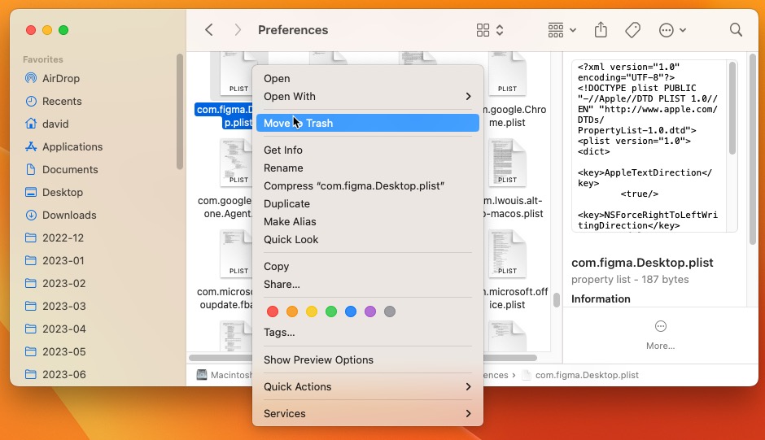Select Get Info in context menu
The height and width of the screenshot is (440, 765).
click(x=283, y=150)
